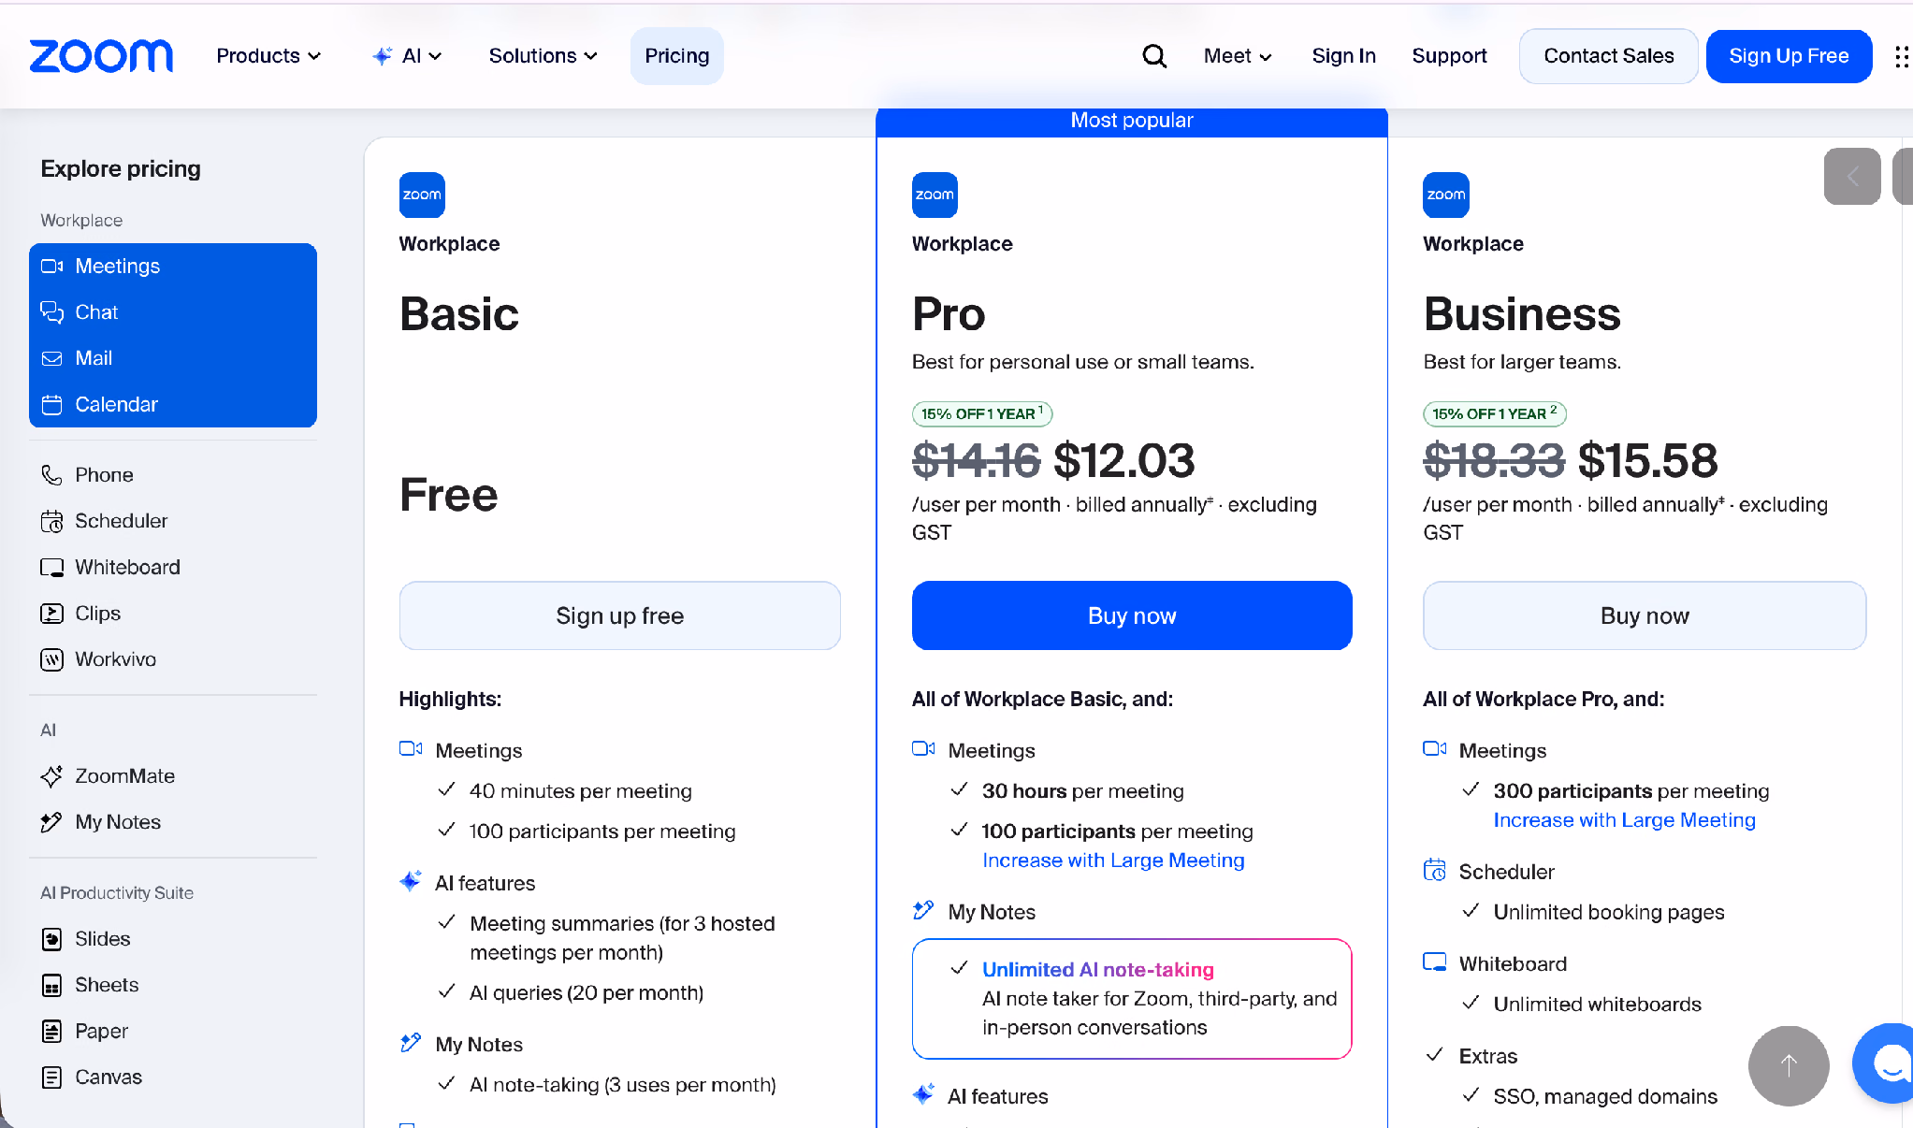Click the Business 15% OFF 1 YEAR badge

coord(1494,413)
